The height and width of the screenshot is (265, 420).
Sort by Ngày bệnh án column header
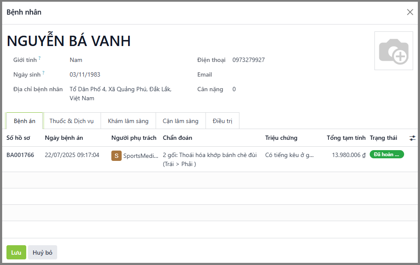pos(64,138)
